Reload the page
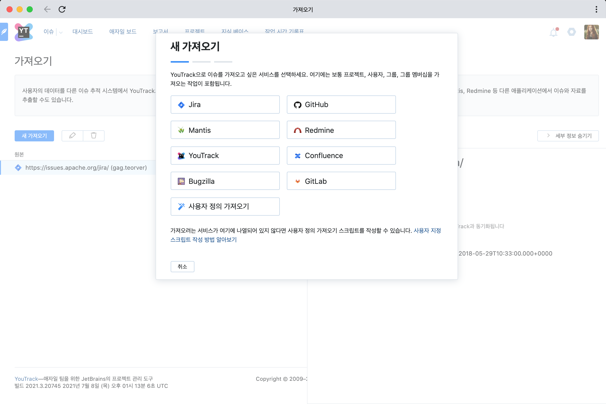 coord(62,9)
